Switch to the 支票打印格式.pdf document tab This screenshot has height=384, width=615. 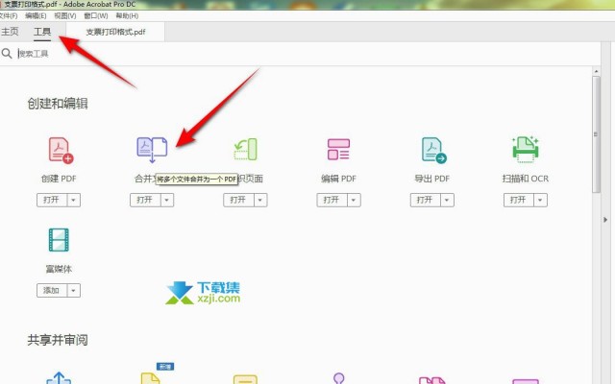pyautogui.click(x=115, y=32)
